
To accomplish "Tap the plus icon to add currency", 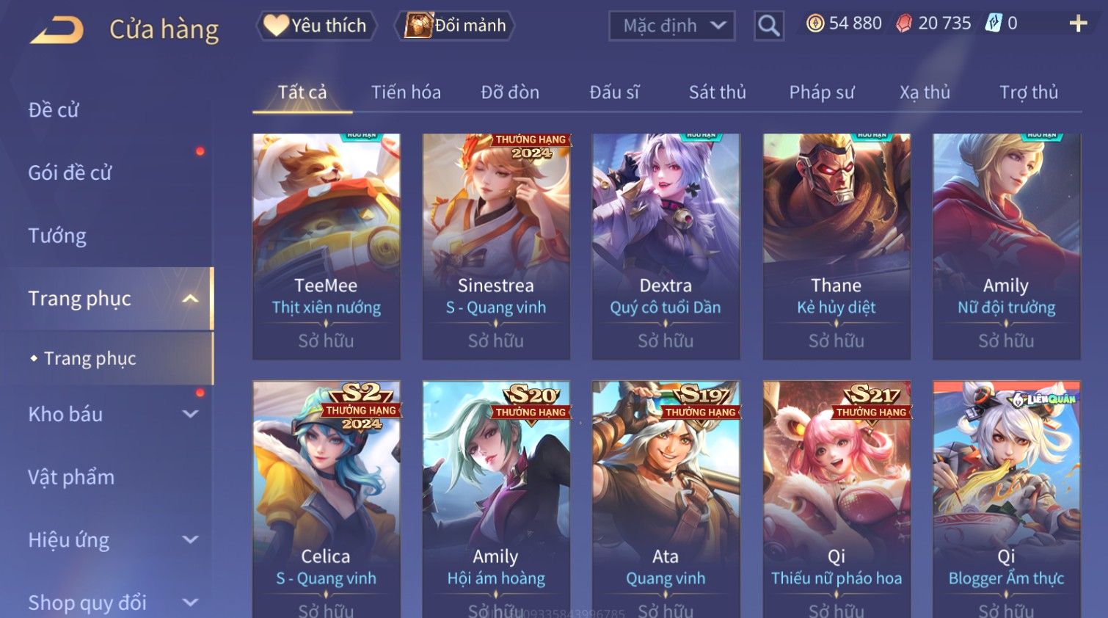I will (x=1078, y=24).
